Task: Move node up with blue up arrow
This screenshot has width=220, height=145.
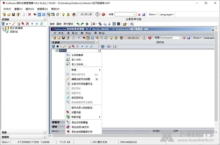Action: tap(37, 24)
